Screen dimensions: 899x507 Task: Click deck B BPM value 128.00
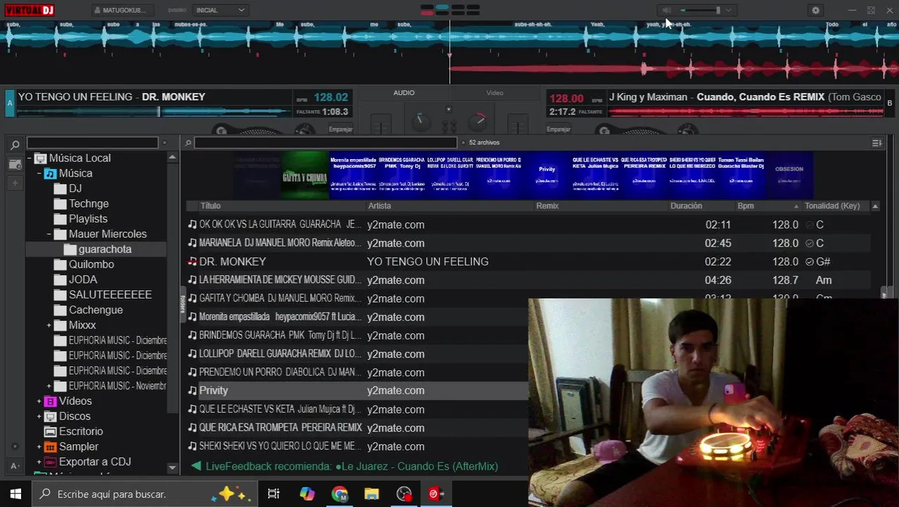[566, 99]
